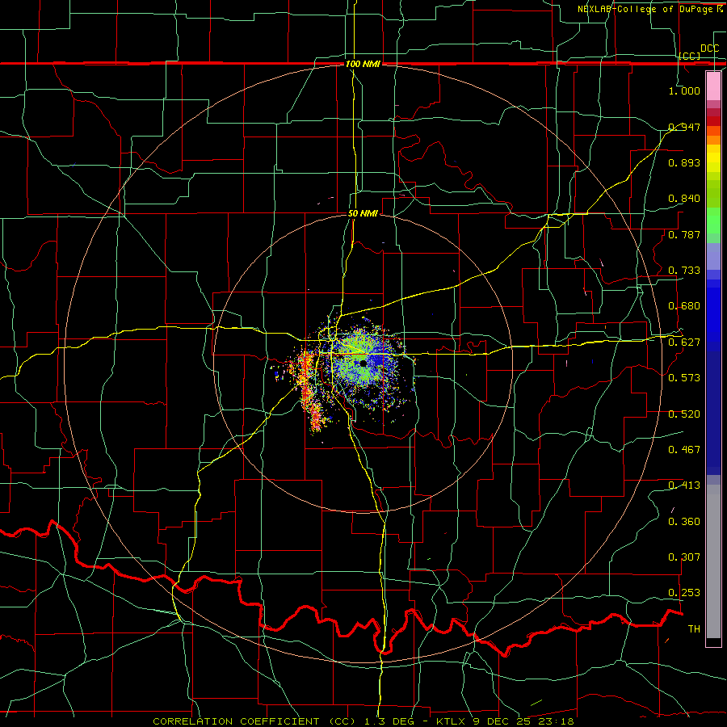Click the 0.307 scale value
Screen dimensions: 727x727
[684, 557]
